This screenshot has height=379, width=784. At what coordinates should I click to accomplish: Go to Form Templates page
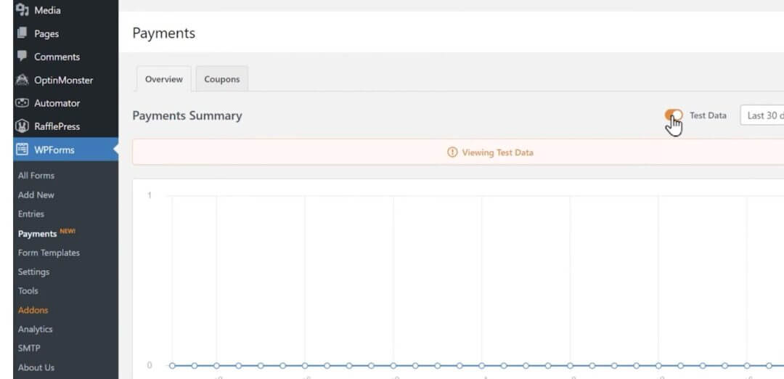coord(49,253)
